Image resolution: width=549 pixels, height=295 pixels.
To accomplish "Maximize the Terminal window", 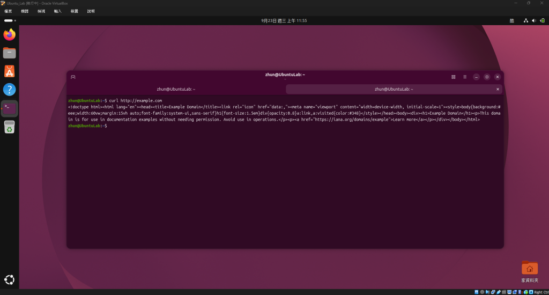I will click(x=487, y=77).
